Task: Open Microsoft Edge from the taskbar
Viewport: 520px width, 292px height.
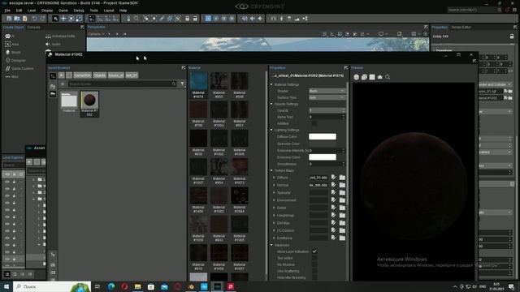Action: pyautogui.click(x=110, y=286)
